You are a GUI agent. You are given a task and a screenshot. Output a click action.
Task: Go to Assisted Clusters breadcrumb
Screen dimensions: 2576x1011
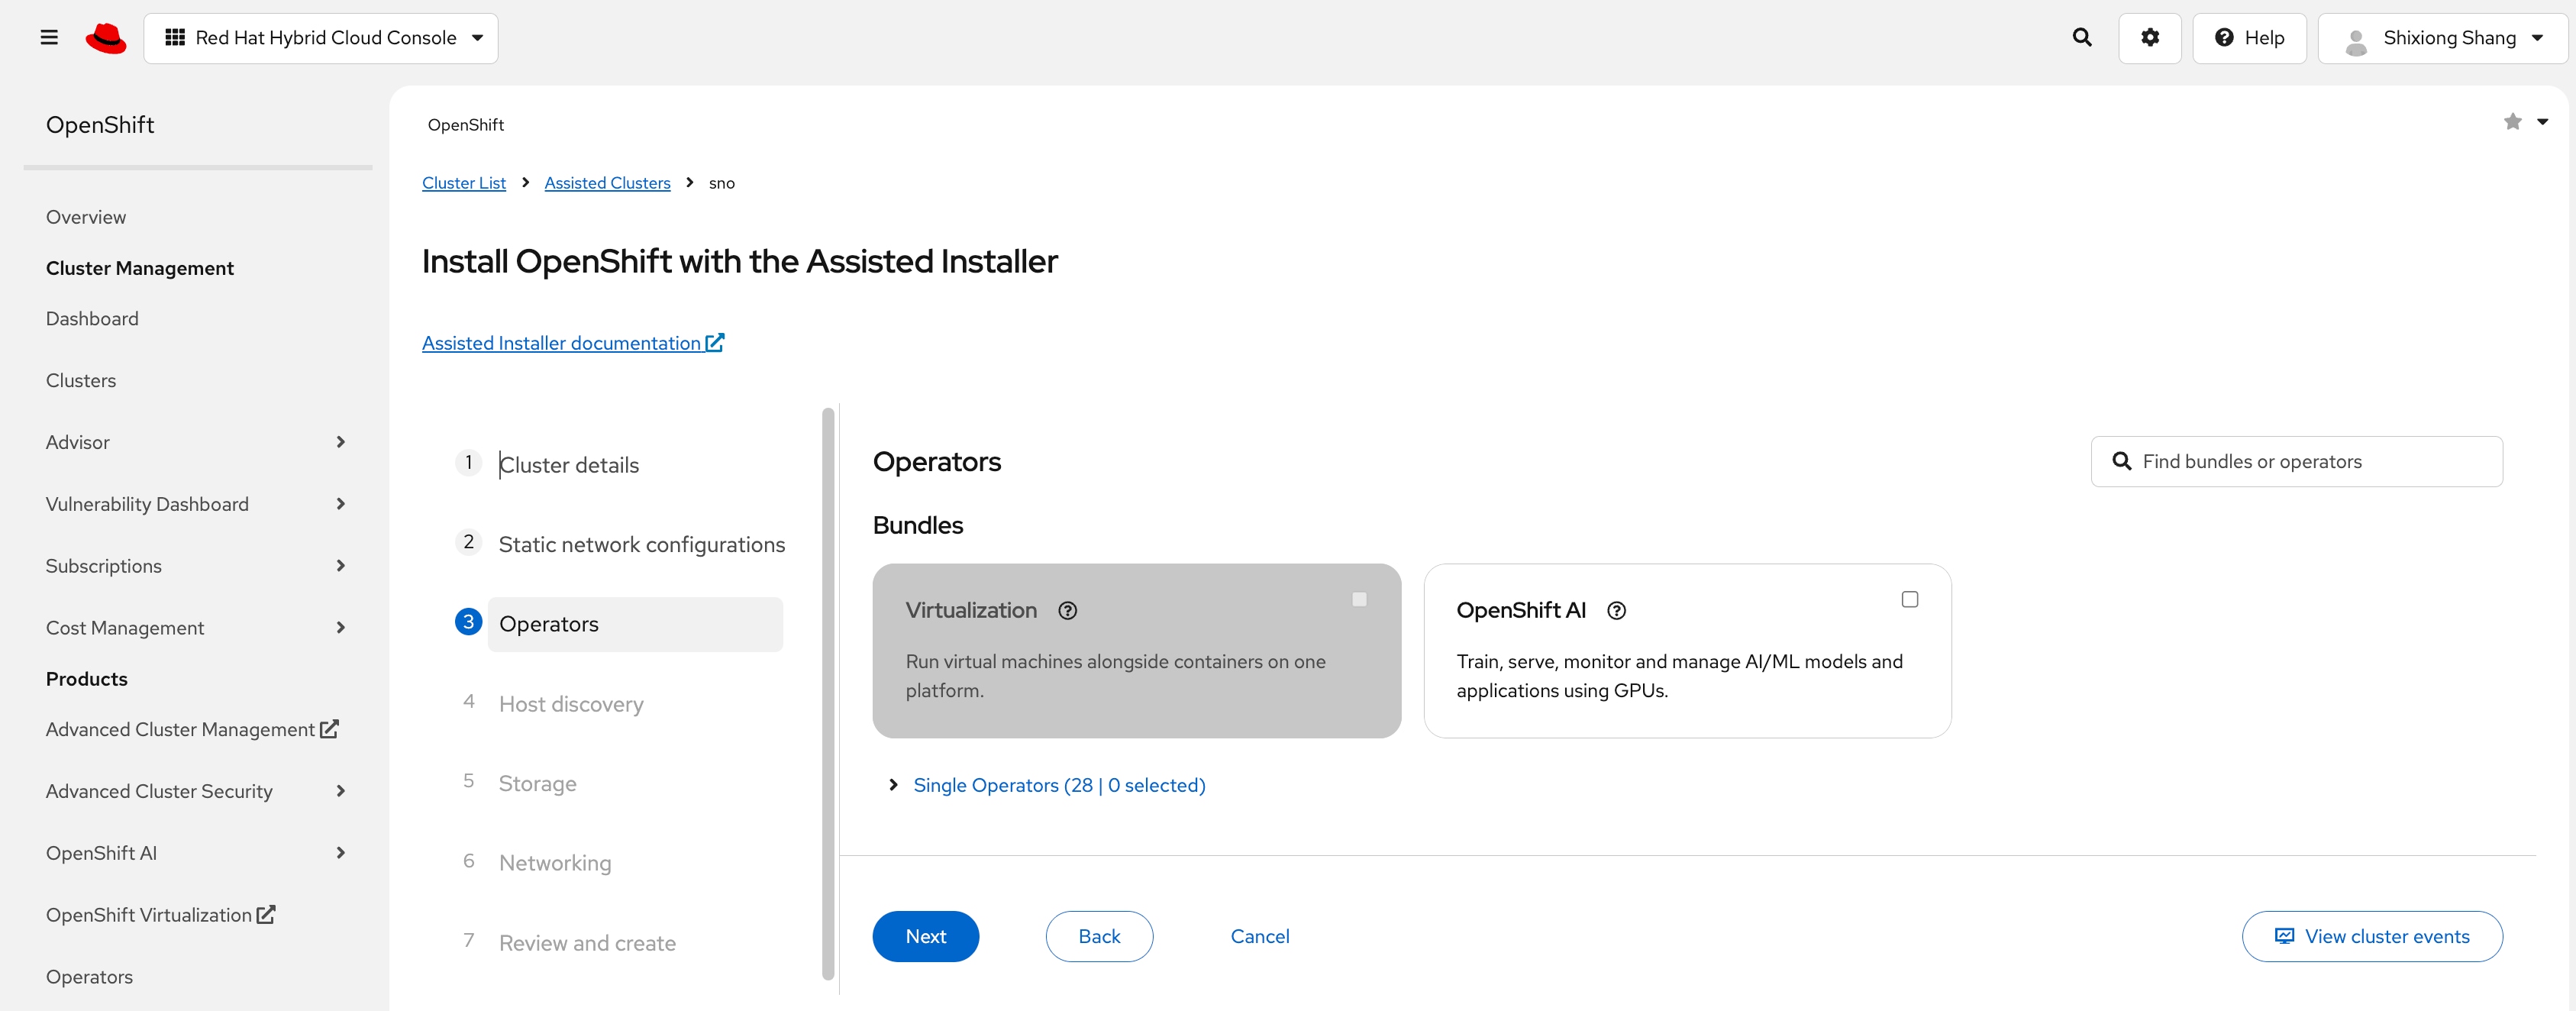607,183
